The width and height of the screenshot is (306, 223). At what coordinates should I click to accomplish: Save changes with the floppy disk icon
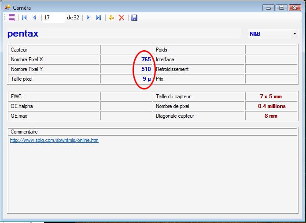134,18
